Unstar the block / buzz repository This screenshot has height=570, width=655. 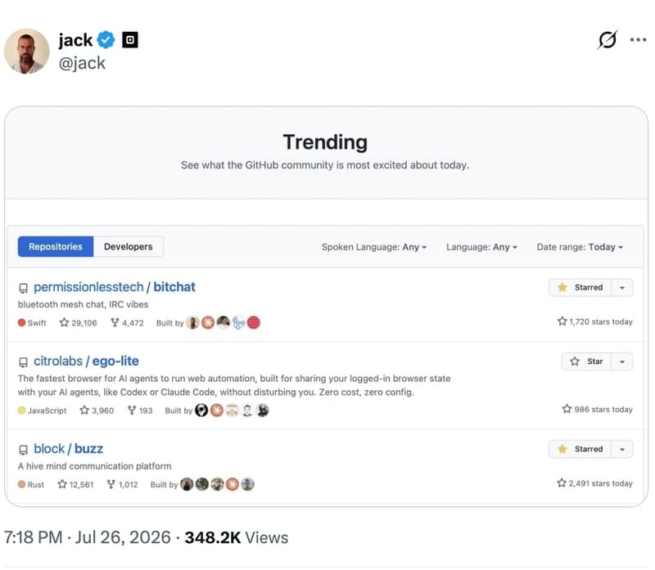(580, 449)
